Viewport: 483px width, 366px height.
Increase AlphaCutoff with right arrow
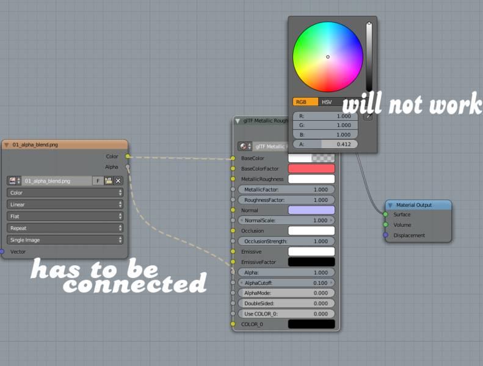(331, 283)
